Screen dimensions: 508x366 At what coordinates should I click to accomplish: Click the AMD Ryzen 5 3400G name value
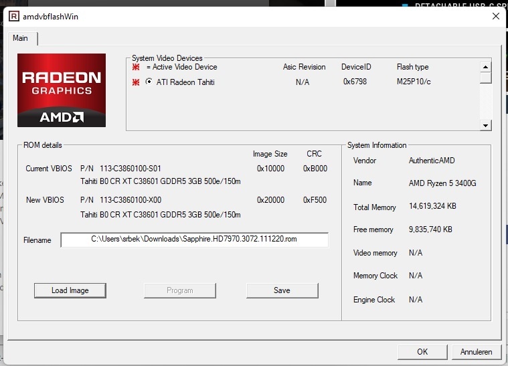point(442,183)
